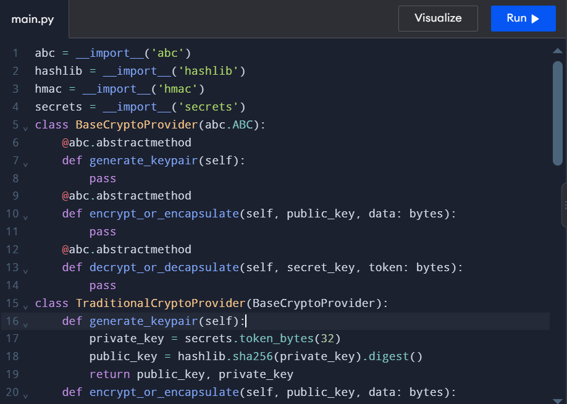This screenshot has width=567, height=404.
Task: Click the scroll up arrow of editor
Action: (558, 51)
